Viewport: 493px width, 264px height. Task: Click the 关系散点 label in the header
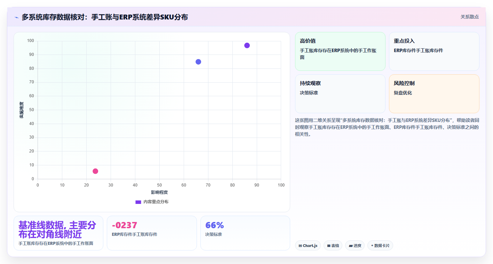pyautogui.click(x=469, y=17)
